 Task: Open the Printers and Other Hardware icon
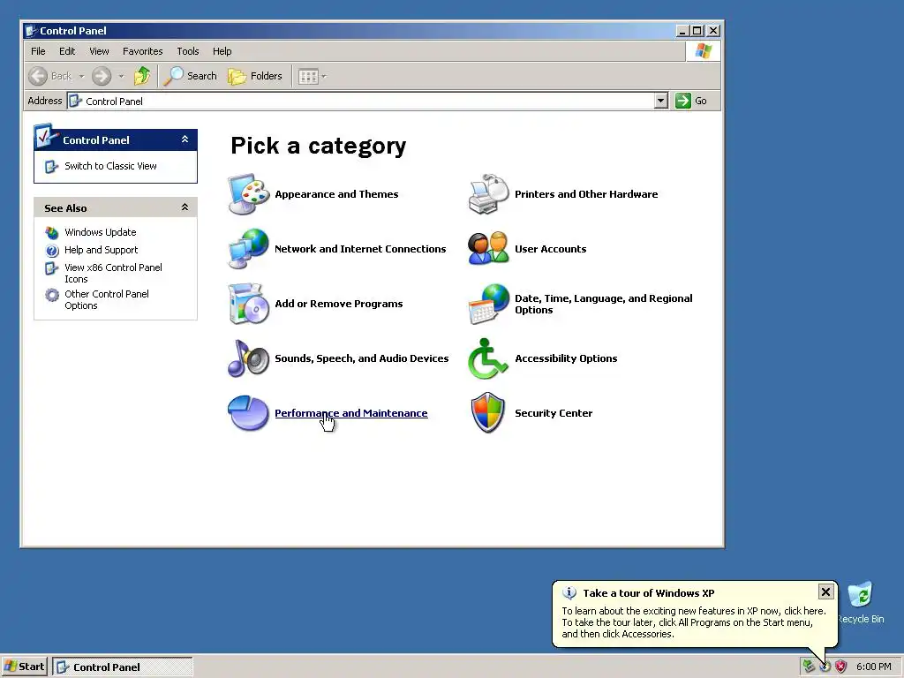pyautogui.click(x=489, y=193)
